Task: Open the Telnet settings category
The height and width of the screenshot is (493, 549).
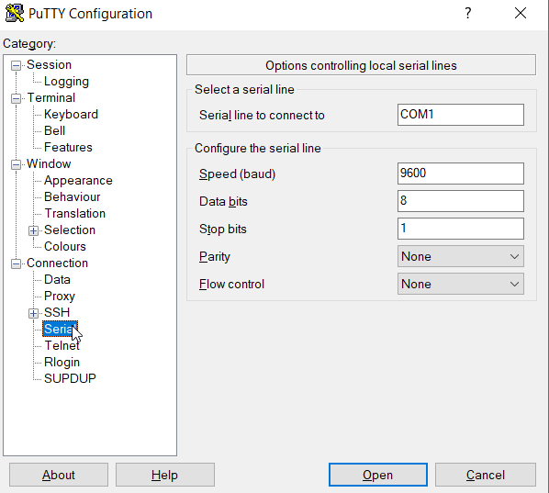Action: coord(62,345)
